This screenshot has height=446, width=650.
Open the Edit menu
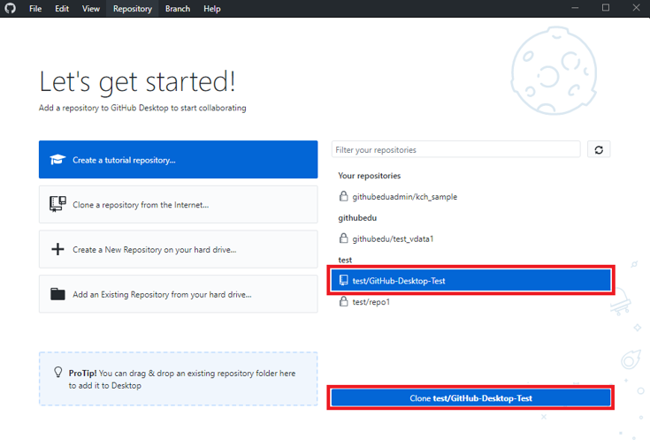pyautogui.click(x=62, y=8)
